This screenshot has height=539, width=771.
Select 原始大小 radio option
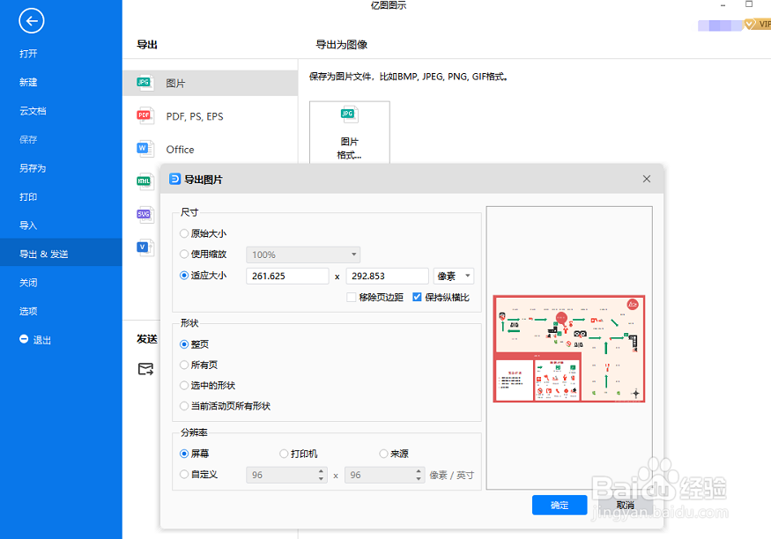tap(184, 233)
